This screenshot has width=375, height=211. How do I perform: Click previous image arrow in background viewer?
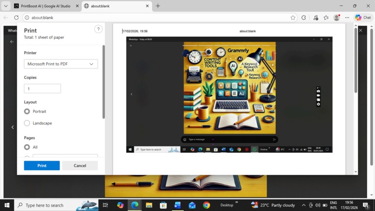click(13, 127)
